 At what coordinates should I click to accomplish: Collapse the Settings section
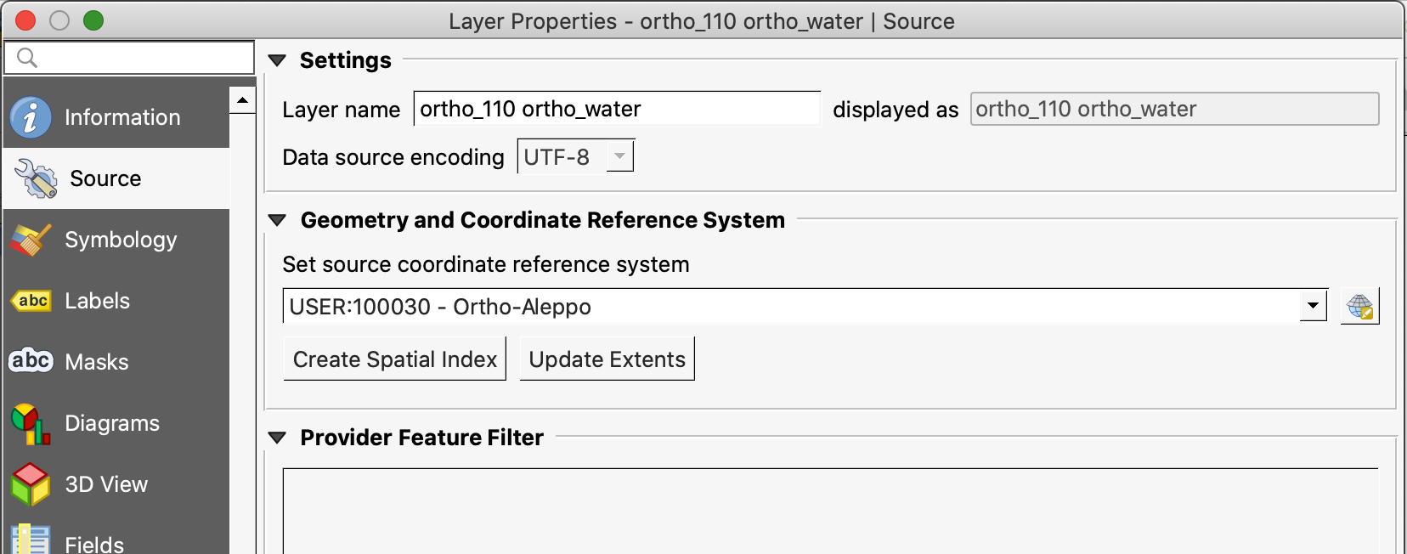tap(277, 60)
